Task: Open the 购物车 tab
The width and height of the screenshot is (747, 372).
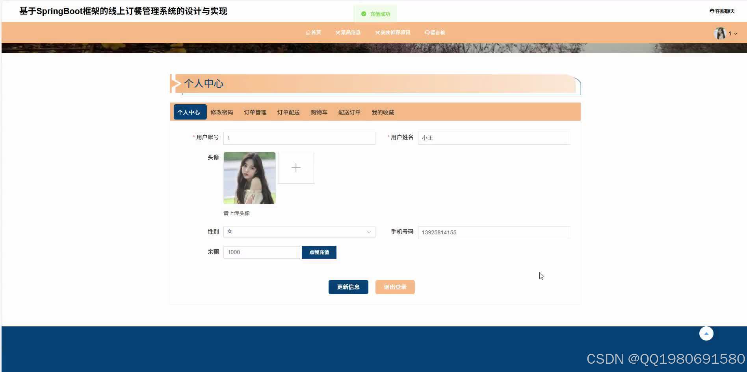Action: click(319, 112)
